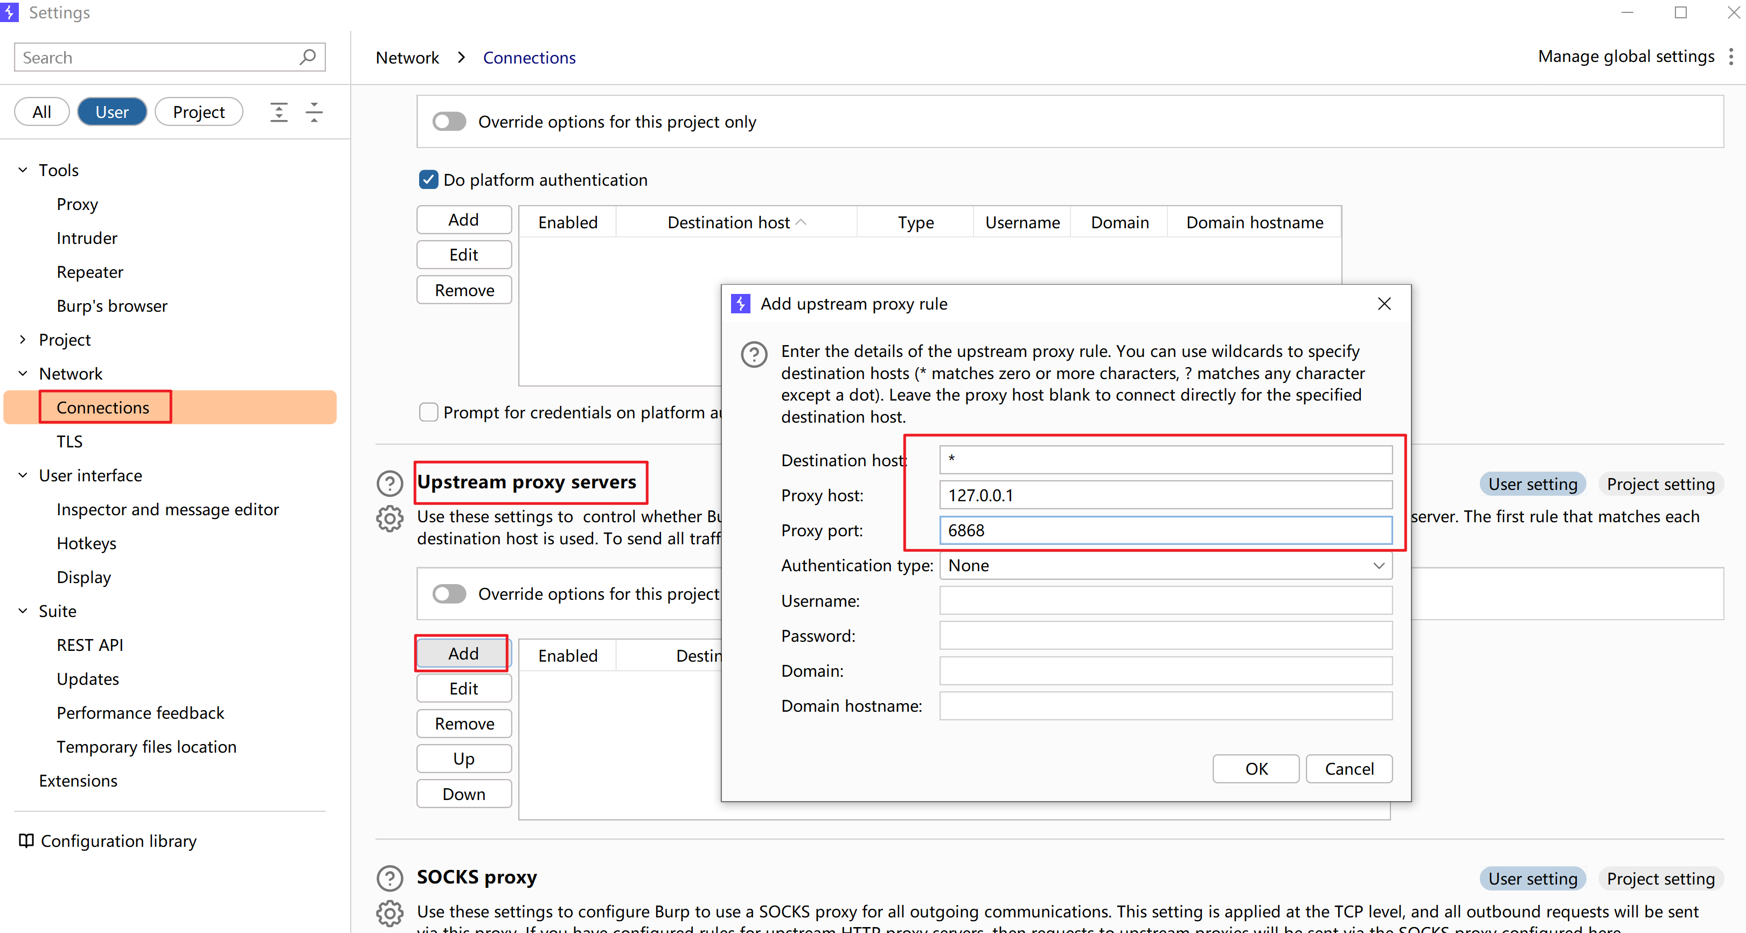
Task: Check Prompt for credentials on platform authentication
Action: pos(428,412)
